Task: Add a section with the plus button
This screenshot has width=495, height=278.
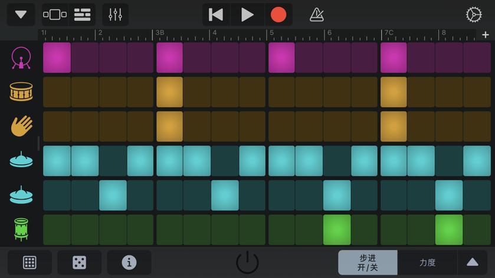Action: click(485, 35)
